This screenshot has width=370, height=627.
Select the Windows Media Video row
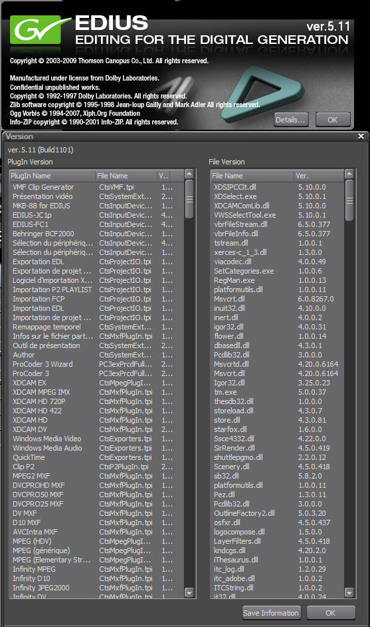[96, 439]
